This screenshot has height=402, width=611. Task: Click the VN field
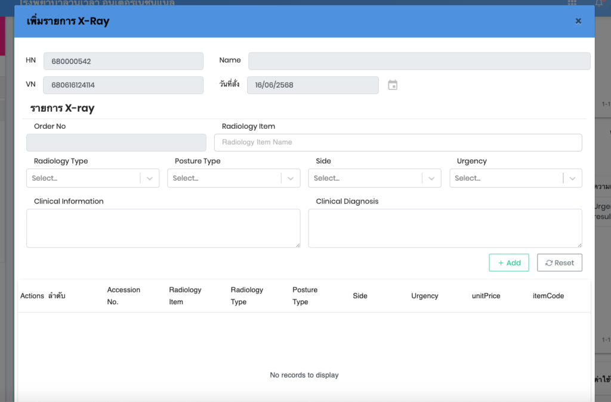(123, 85)
